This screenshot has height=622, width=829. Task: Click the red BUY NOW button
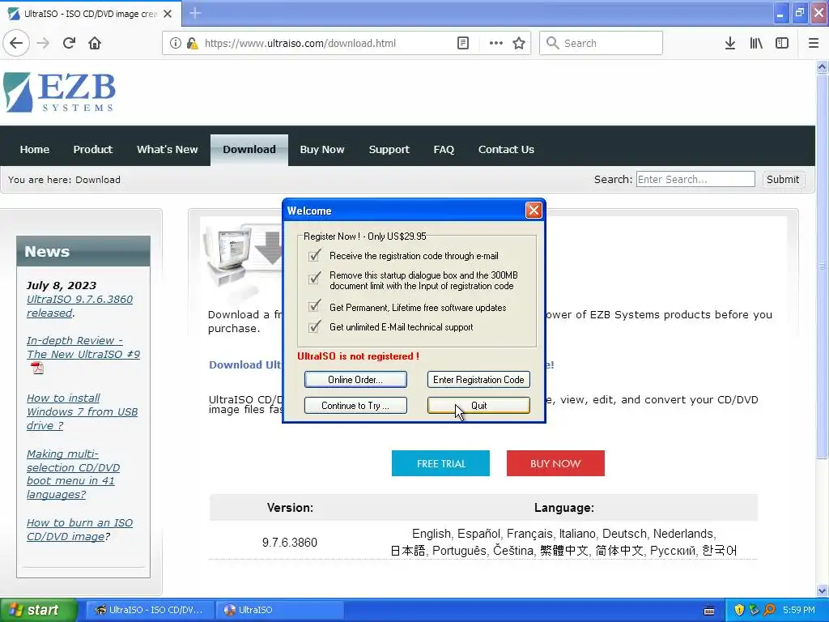(555, 463)
